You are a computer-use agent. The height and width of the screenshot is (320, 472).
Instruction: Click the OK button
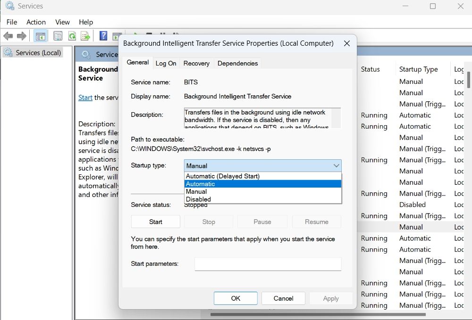point(236,298)
